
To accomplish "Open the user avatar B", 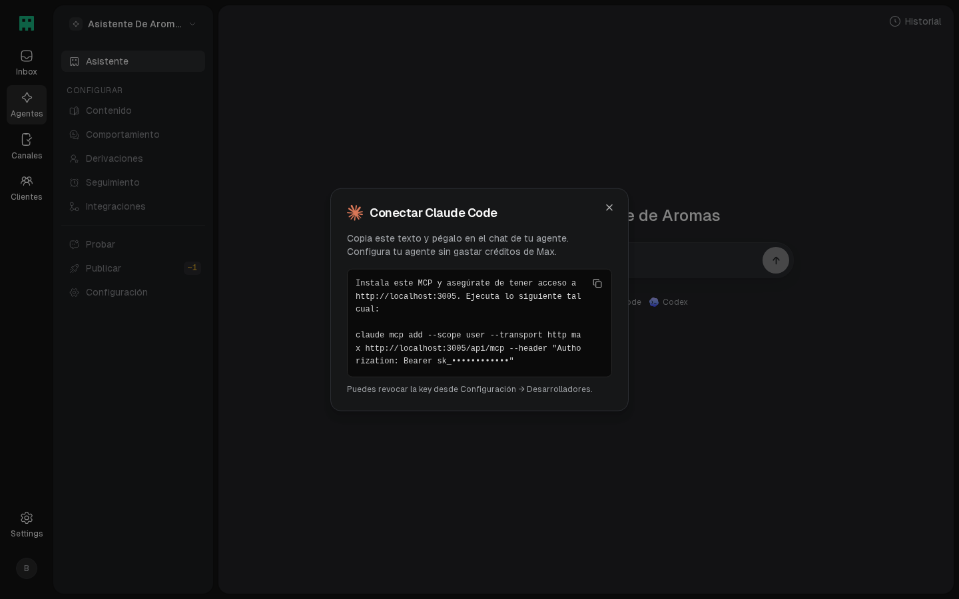I will pos(27,568).
